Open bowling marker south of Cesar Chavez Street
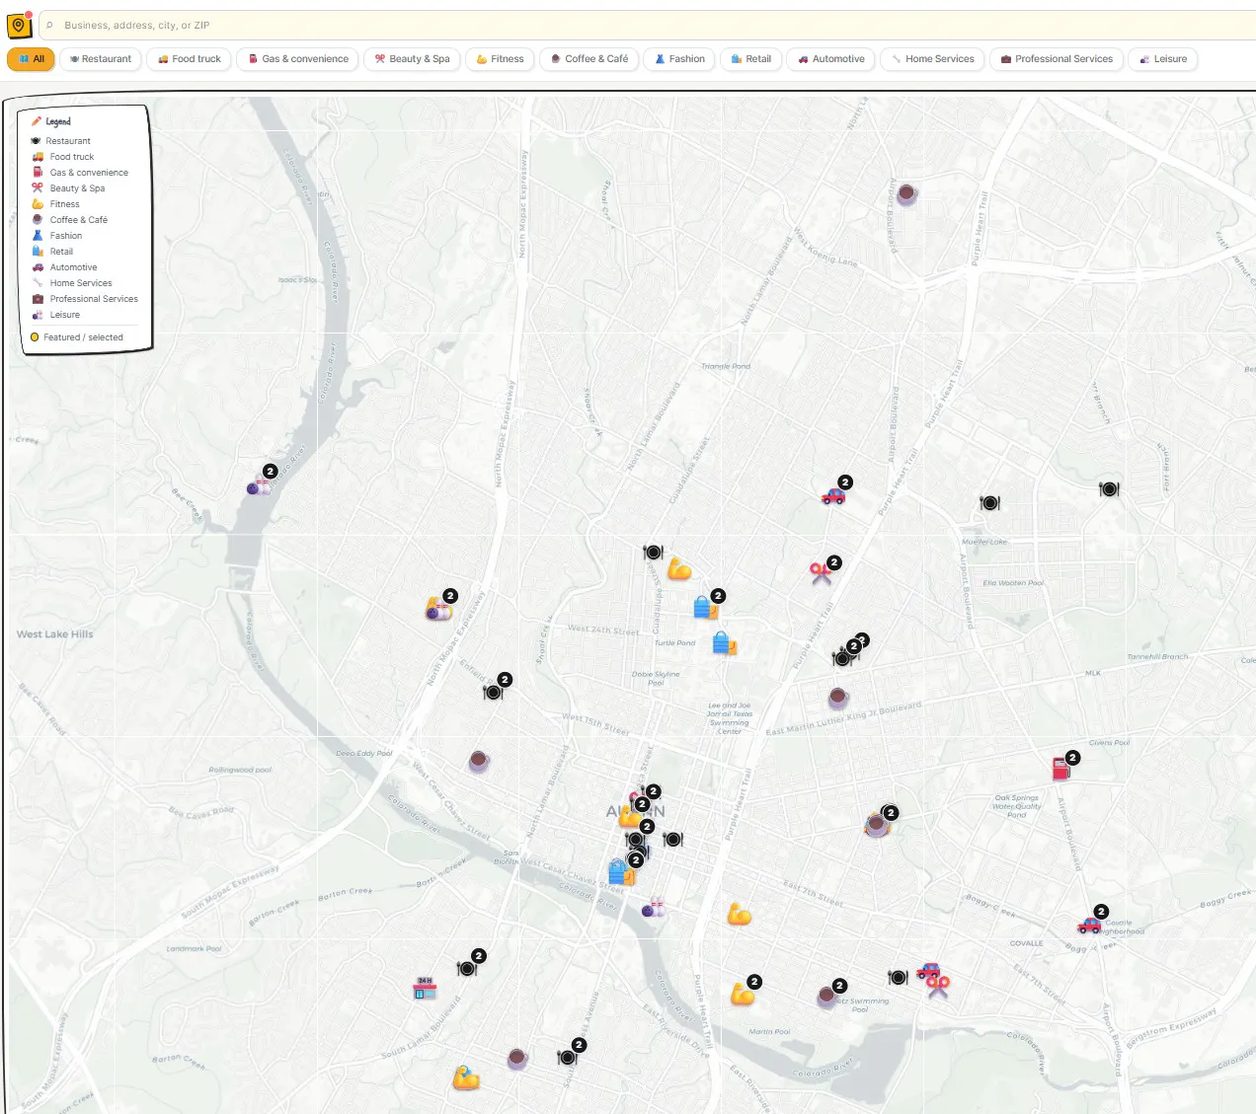This screenshot has height=1114, width=1256. click(x=653, y=909)
